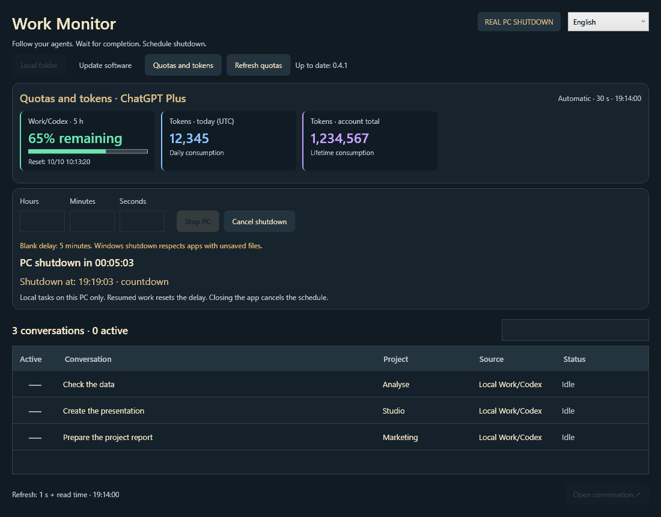Select the Tokens account total card
The width and height of the screenshot is (661, 517).
click(x=370, y=141)
